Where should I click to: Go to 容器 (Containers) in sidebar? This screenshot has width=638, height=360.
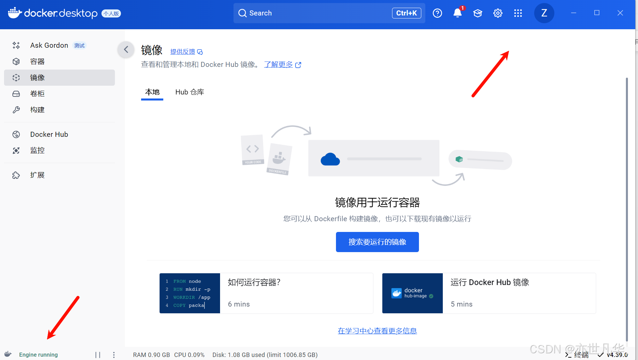pyautogui.click(x=59, y=62)
